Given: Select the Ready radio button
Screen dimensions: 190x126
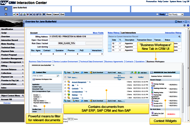Looking at the screenshot, I should coord(157,14).
